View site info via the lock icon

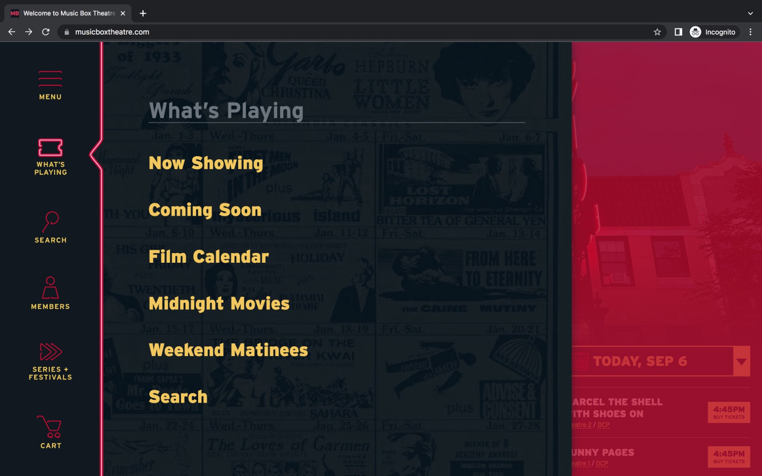(67, 32)
